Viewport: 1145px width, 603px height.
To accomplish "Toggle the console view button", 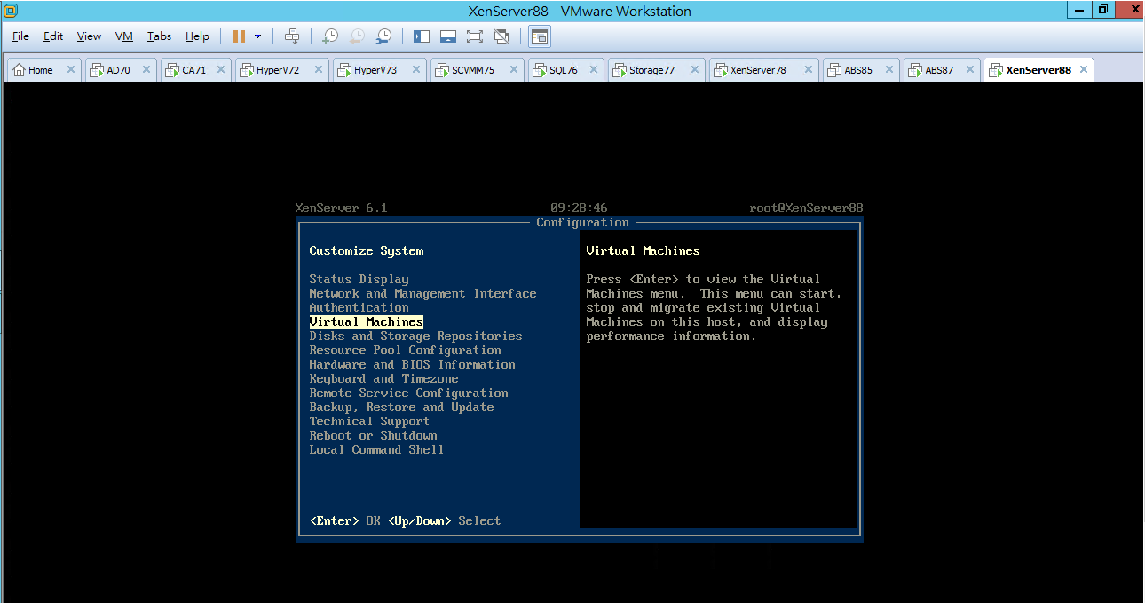I will (540, 36).
